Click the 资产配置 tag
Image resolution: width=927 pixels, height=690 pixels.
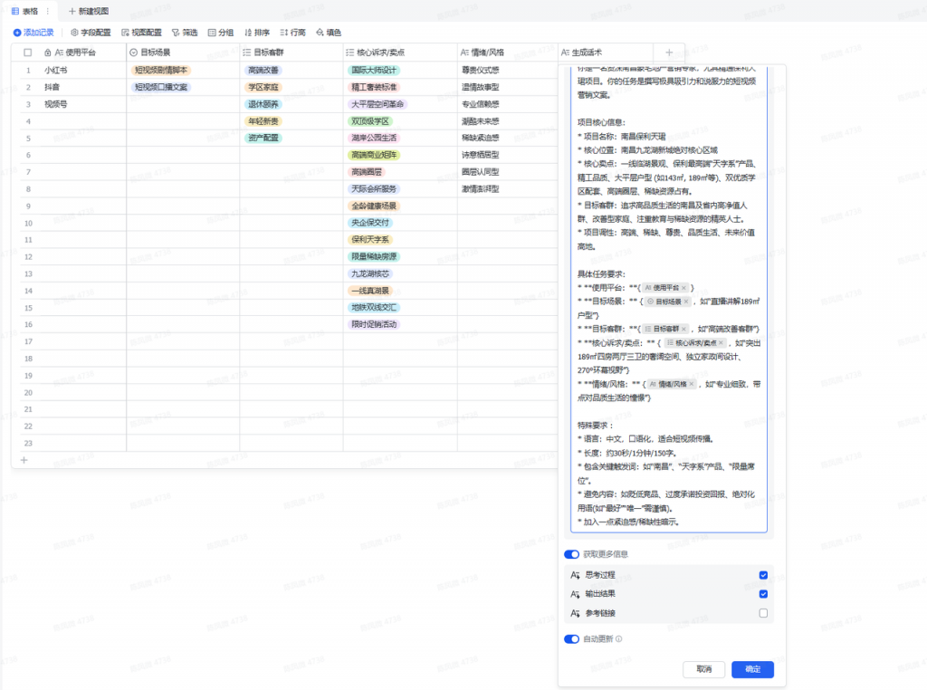click(263, 138)
